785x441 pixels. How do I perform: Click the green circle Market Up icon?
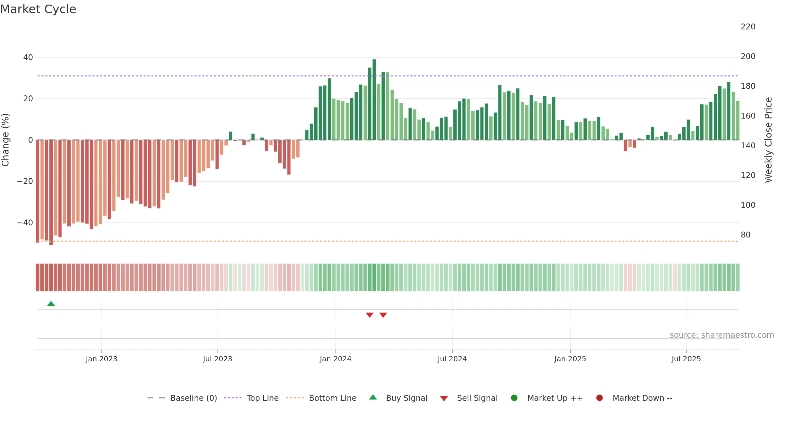click(x=514, y=398)
